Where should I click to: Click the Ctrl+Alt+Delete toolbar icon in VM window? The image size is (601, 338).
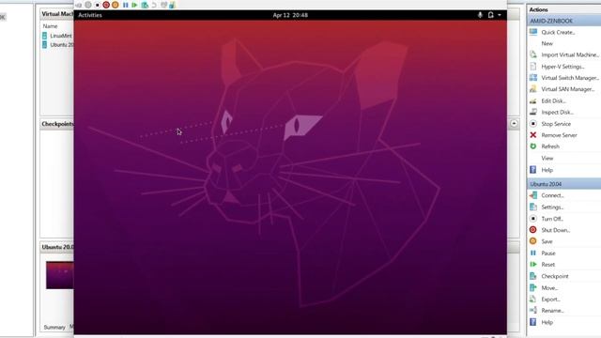79,5
